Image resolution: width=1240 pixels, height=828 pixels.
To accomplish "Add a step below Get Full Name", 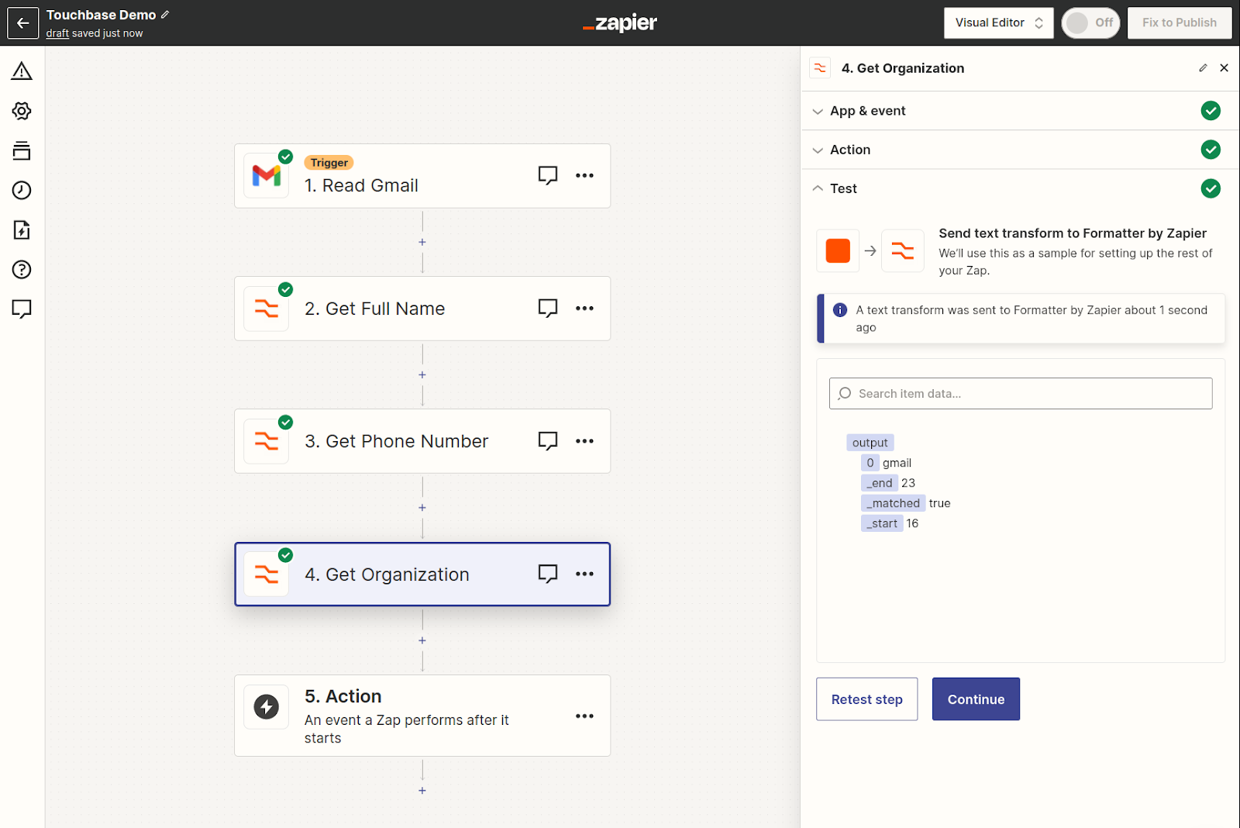I will pyautogui.click(x=422, y=374).
